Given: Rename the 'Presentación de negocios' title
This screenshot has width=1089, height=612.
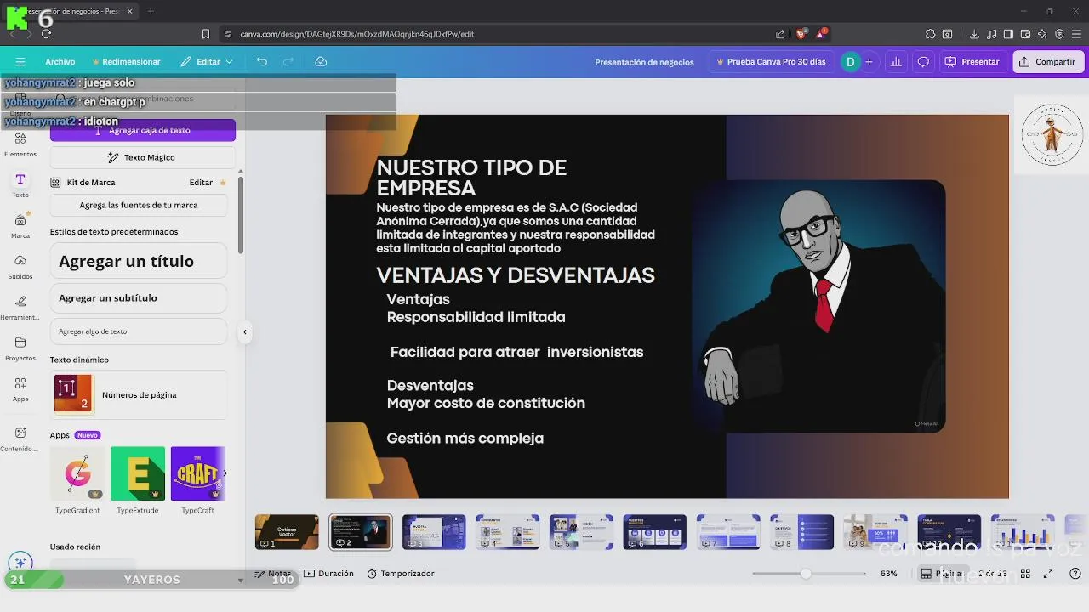Looking at the screenshot, I should [644, 62].
